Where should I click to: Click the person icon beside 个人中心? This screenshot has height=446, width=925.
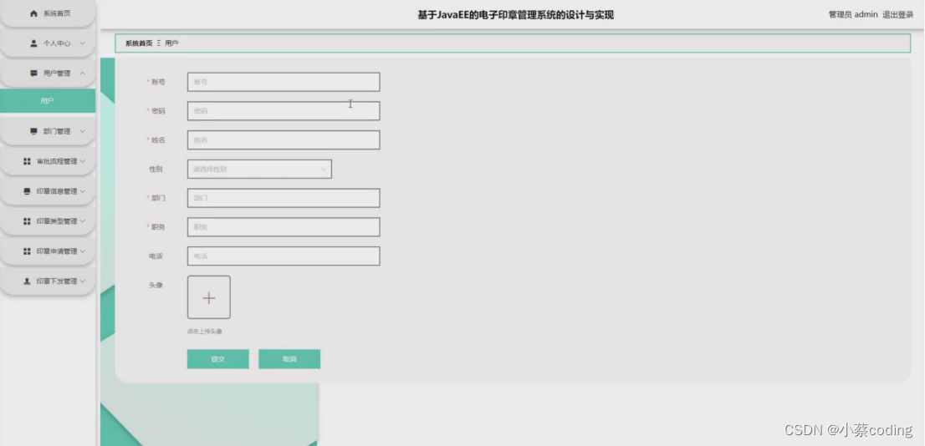pyautogui.click(x=33, y=43)
